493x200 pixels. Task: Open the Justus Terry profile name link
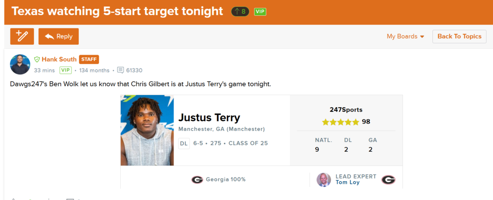coord(209,118)
